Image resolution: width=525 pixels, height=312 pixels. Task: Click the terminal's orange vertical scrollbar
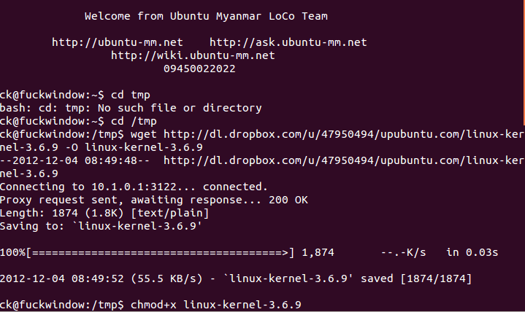[x=523, y=62]
